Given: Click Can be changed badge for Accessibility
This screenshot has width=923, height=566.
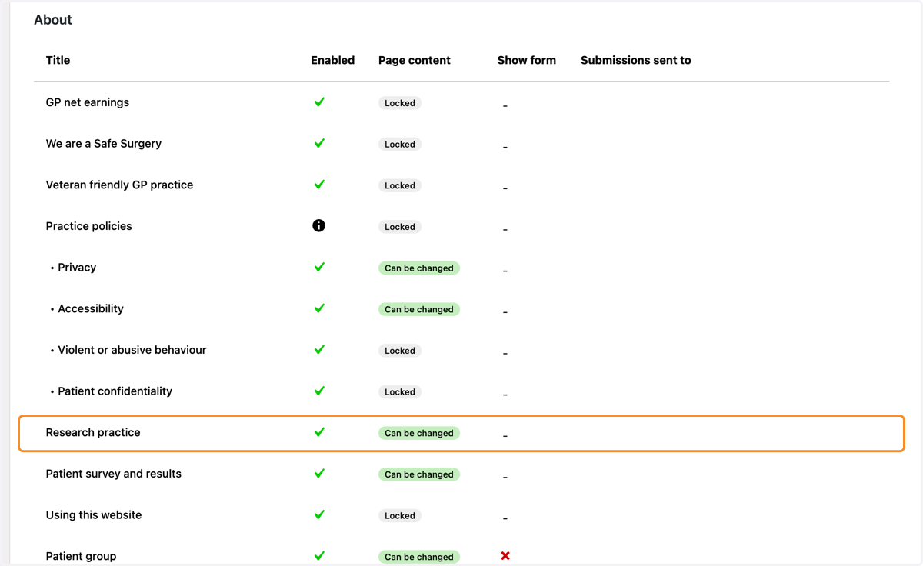Looking at the screenshot, I should (419, 309).
